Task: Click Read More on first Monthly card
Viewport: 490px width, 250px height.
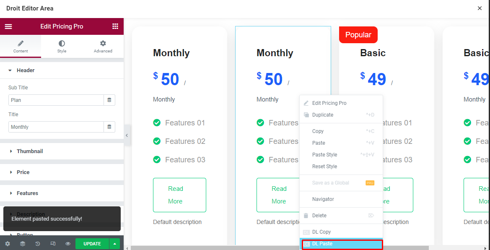Action: coord(179,195)
